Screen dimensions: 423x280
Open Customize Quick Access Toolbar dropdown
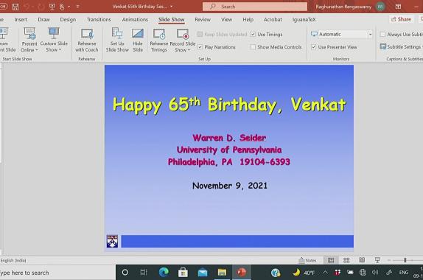(x=77, y=7)
